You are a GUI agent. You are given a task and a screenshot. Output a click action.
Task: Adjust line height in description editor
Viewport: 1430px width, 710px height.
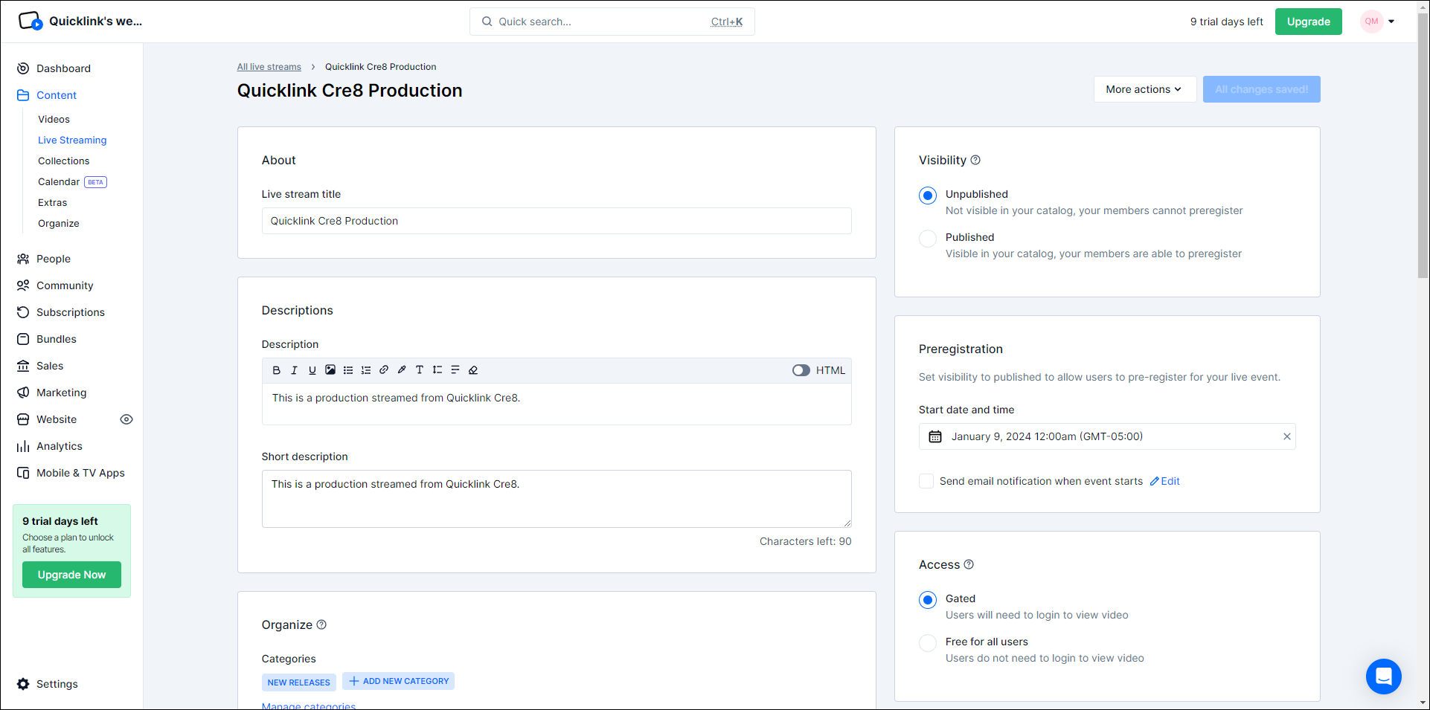pyautogui.click(x=437, y=370)
